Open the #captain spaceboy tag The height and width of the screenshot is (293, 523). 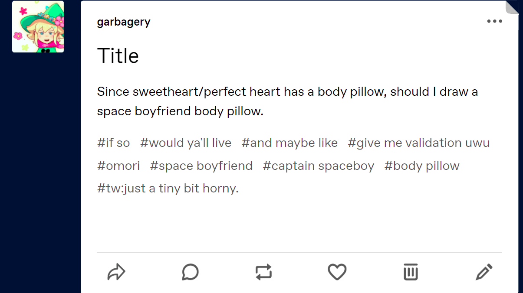[x=319, y=166]
